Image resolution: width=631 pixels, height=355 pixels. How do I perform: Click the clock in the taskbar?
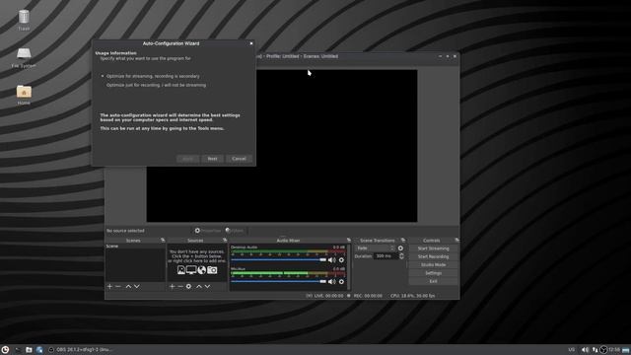point(614,350)
